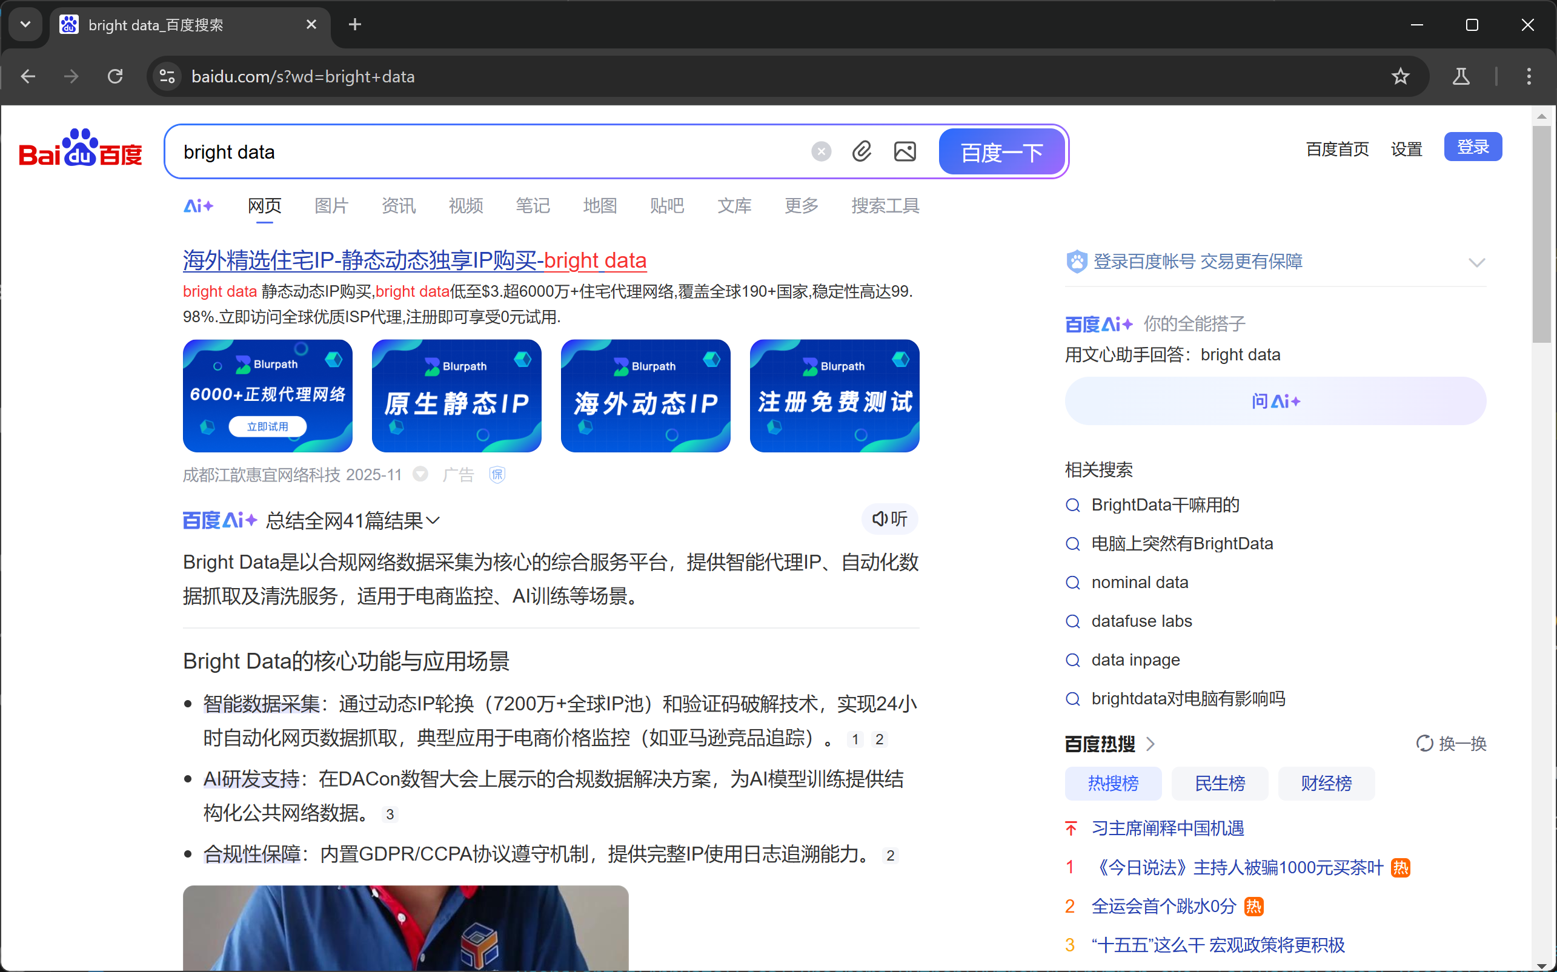Open the 注册免费测试 ad thumbnail

834,395
